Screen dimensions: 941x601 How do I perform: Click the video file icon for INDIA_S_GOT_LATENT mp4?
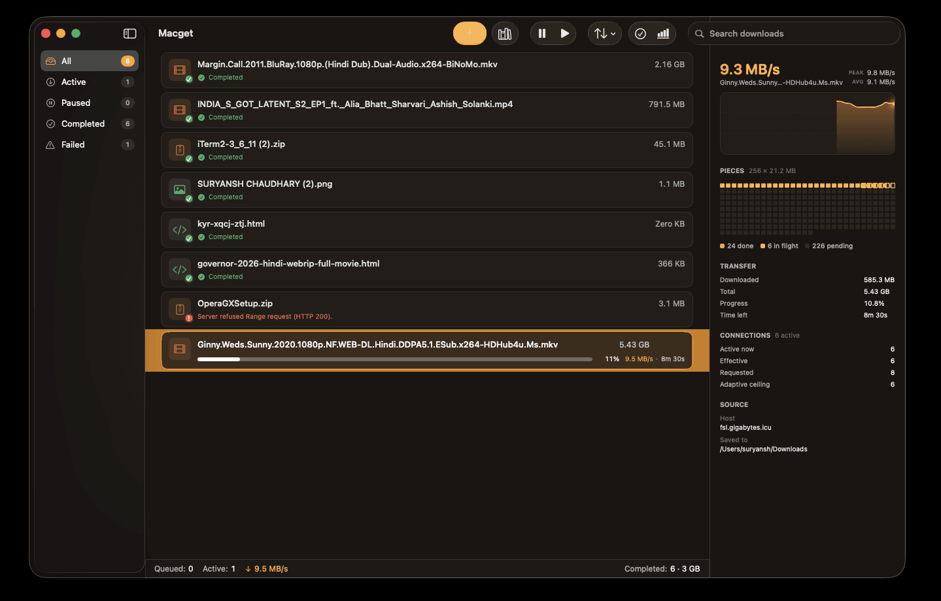(179, 110)
